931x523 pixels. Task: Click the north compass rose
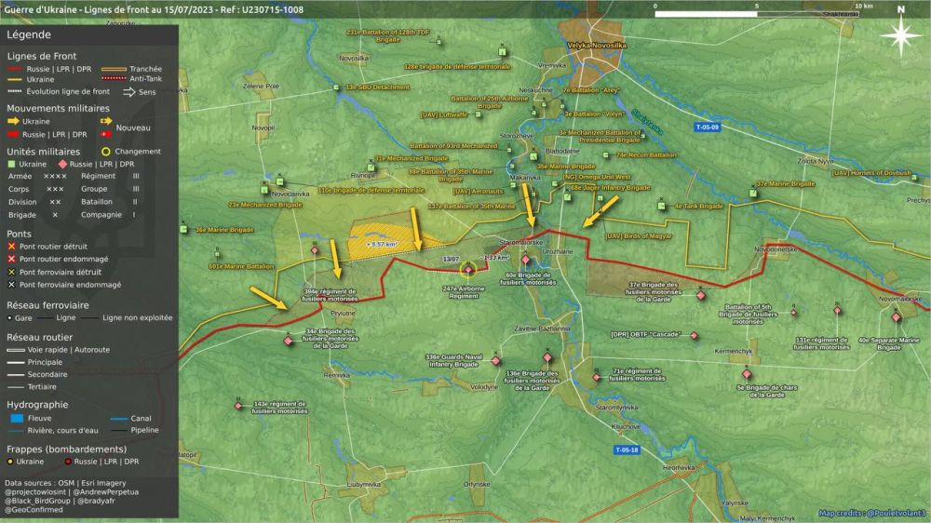[900, 34]
